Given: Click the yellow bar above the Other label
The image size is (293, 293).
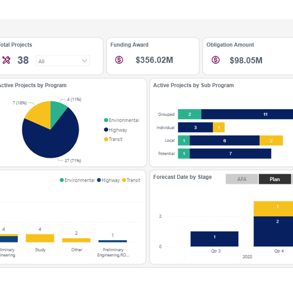Looking at the screenshot, I should pos(76,240).
